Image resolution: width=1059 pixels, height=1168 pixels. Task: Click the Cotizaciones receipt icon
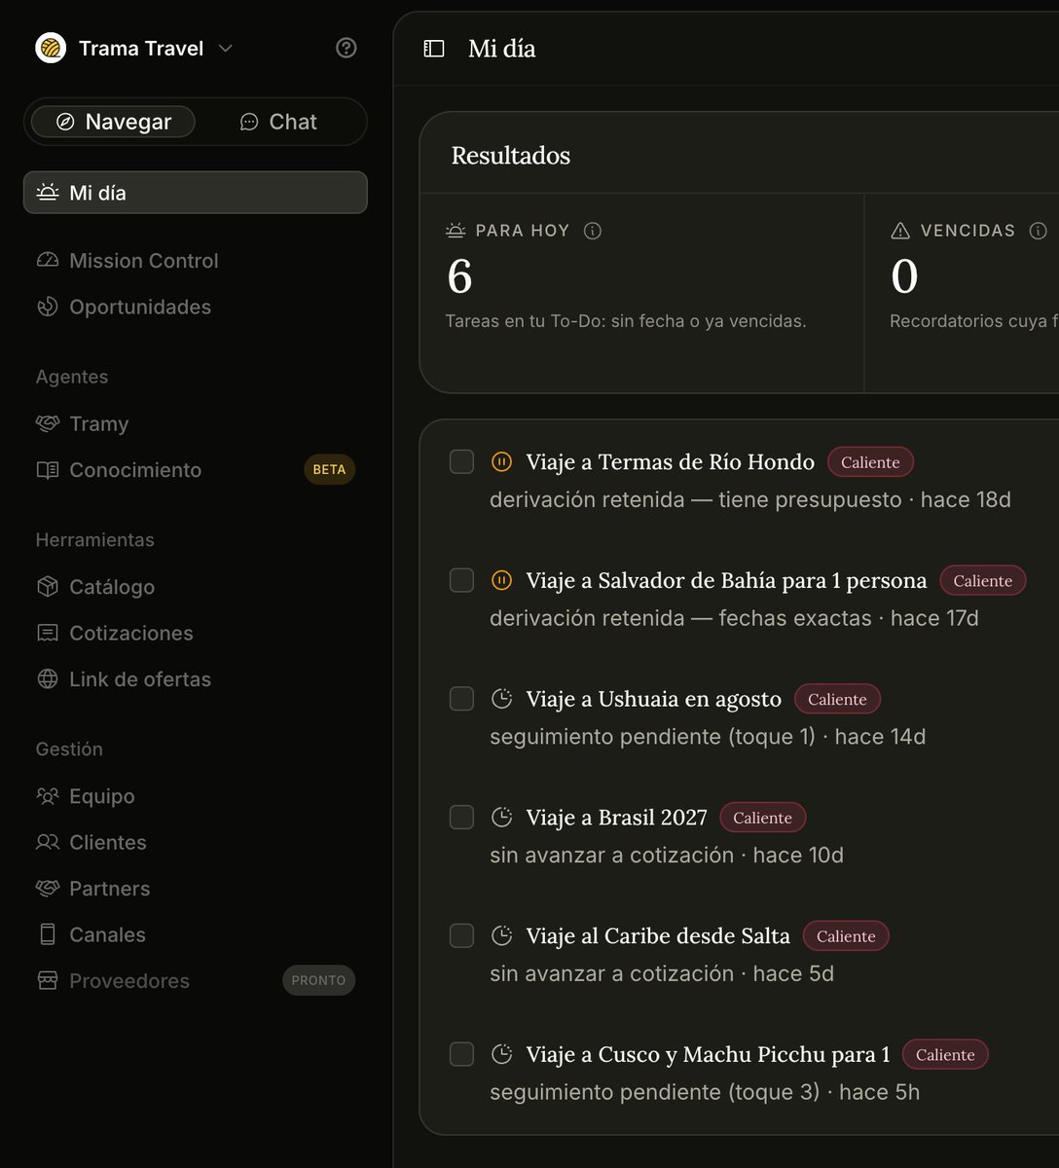[48, 633]
